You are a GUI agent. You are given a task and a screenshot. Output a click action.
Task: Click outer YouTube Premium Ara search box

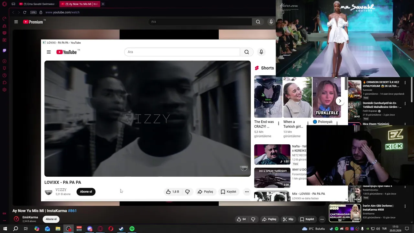(x=200, y=22)
